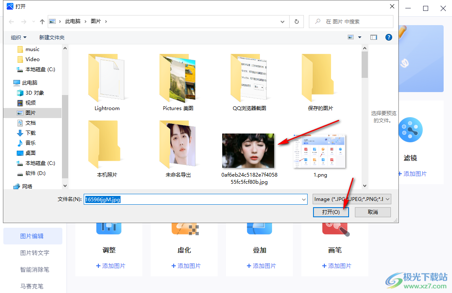Open 图片编辑 tab in background app
The image size is (452, 293).
click(x=33, y=236)
